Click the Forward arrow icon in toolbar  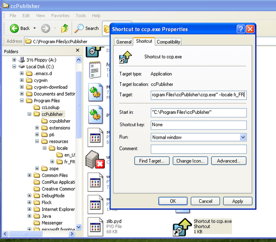[46, 28]
